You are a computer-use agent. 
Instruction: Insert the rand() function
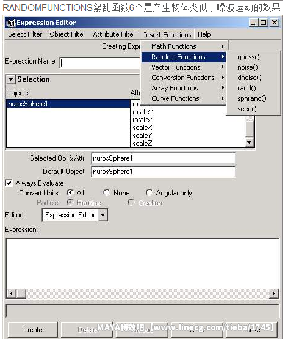(x=253, y=88)
